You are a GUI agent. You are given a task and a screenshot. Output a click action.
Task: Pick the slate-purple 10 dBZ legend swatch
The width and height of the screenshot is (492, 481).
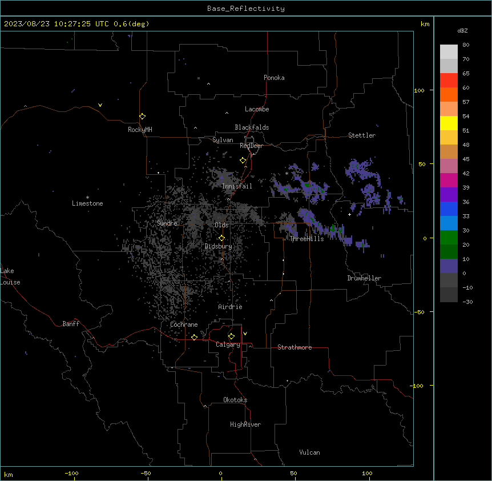click(449, 266)
